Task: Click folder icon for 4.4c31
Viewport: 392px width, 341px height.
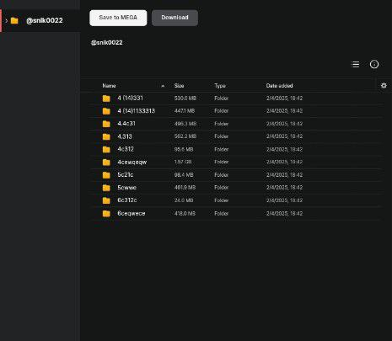Action: 106,124
